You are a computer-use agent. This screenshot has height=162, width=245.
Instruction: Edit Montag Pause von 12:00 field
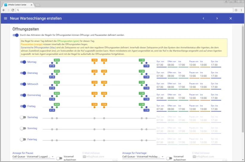pos(194,65)
